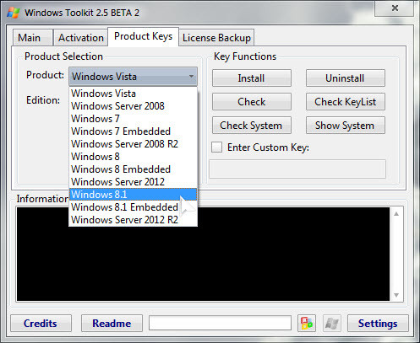Viewport: 420px width, 343px height.
Task: Choose Windows 8.1 Embedded entry
Action: click(133, 207)
